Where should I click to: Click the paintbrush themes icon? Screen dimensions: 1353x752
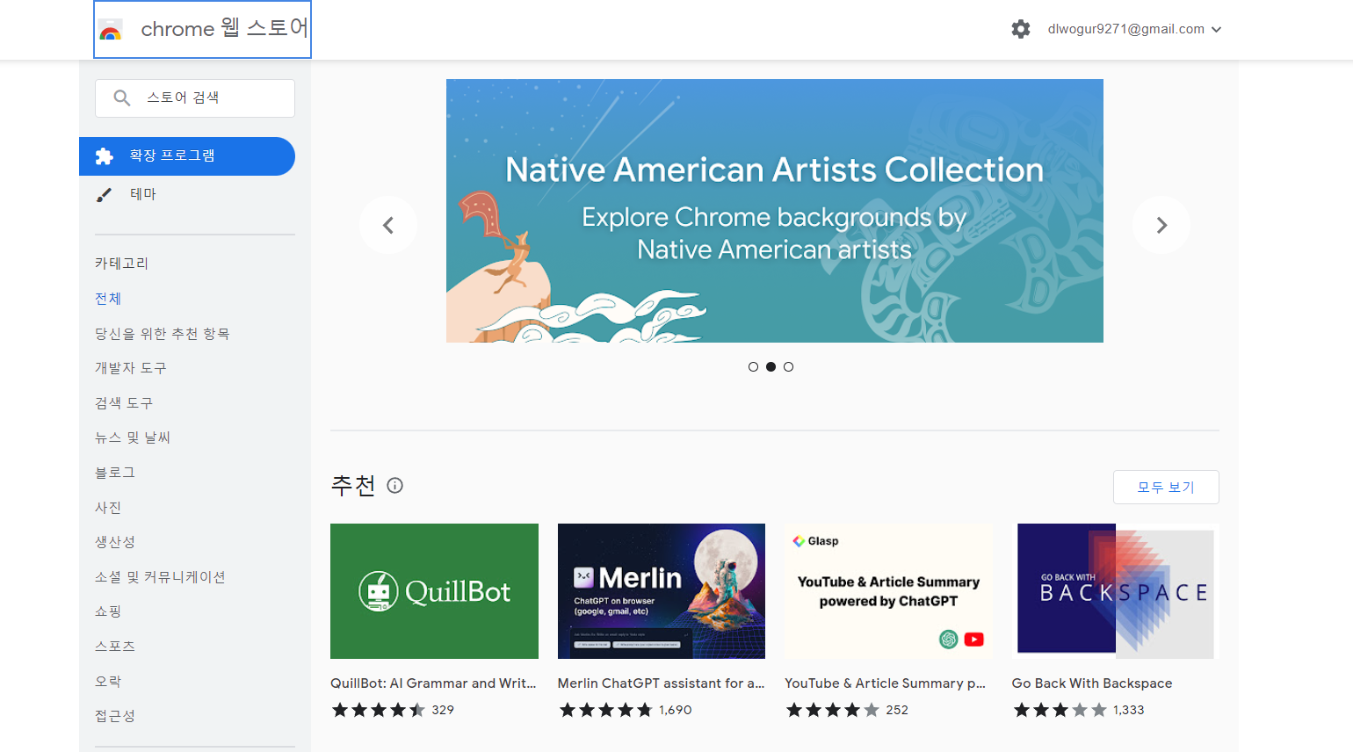point(104,195)
